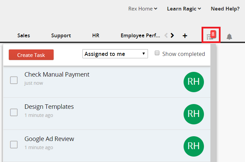Click the notification bell icon
245x162 pixels.
[x=229, y=37]
